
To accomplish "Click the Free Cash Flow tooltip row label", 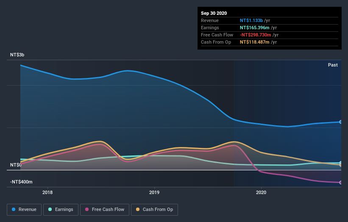I will [217, 35].
